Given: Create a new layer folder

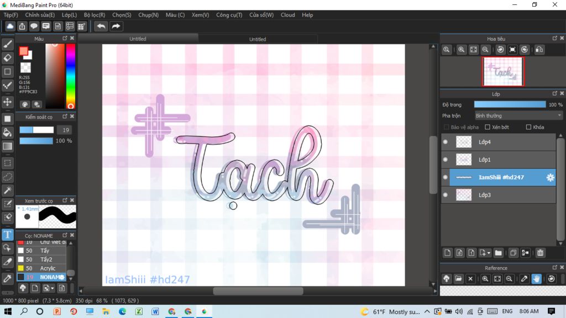Looking at the screenshot, I should (x=498, y=253).
